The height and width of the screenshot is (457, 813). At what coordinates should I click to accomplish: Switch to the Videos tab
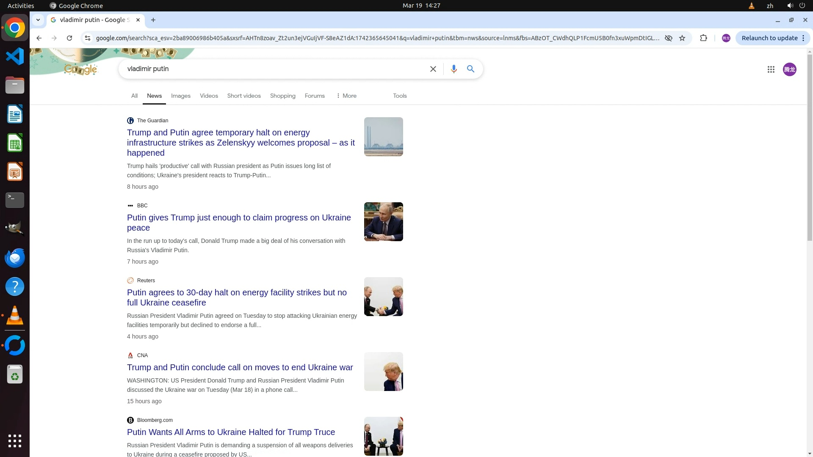tap(209, 96)
